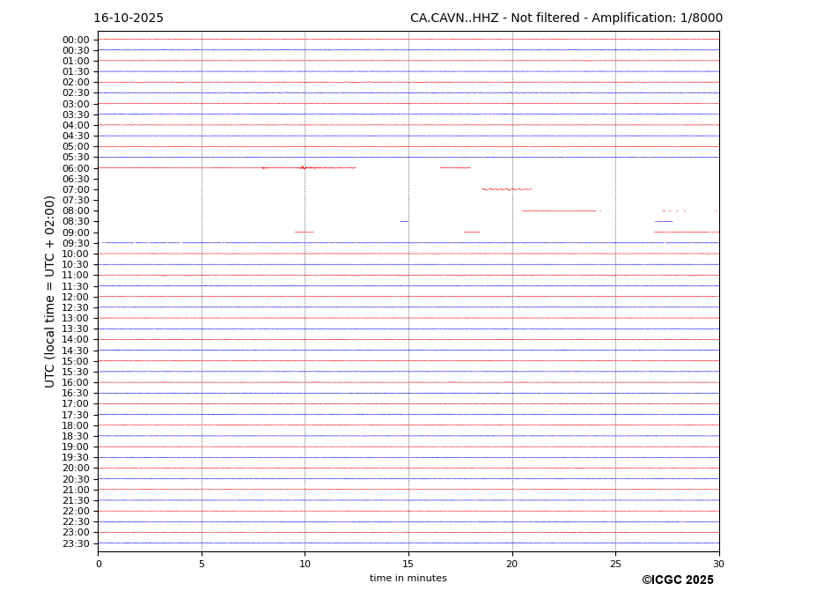Click the 12:00 time label
816x613 pixels.
tap(76, 297)
